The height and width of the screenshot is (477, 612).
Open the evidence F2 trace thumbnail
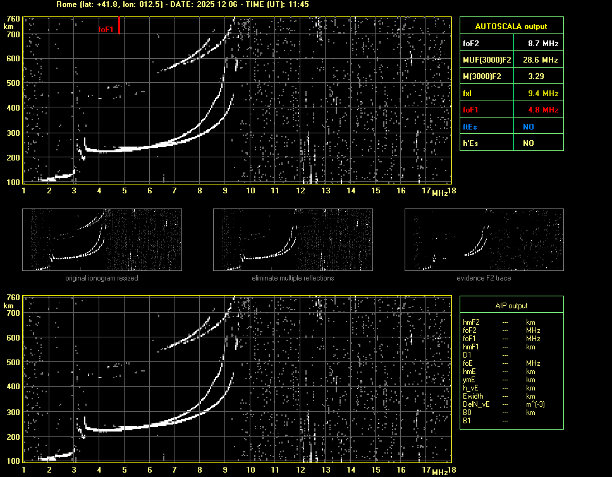(x=484, y=240)
